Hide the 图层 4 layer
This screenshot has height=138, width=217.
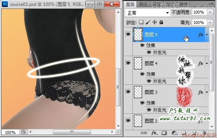coord(128,63)
